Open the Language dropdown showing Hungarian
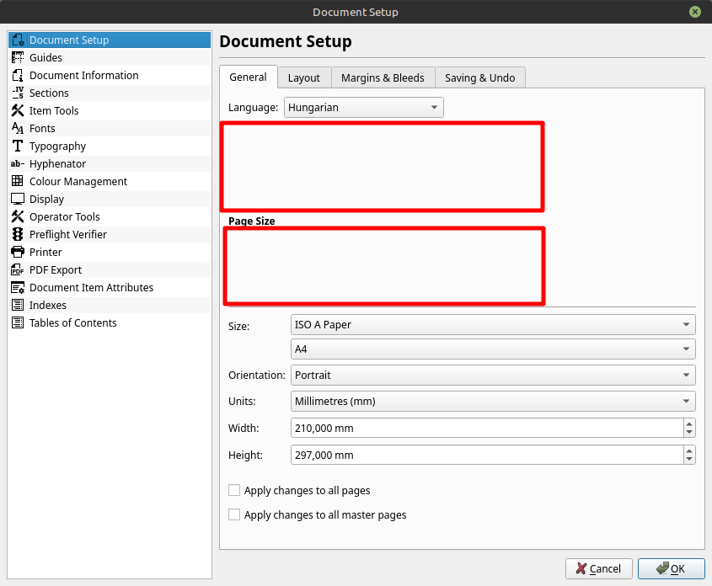 (363, 108)
